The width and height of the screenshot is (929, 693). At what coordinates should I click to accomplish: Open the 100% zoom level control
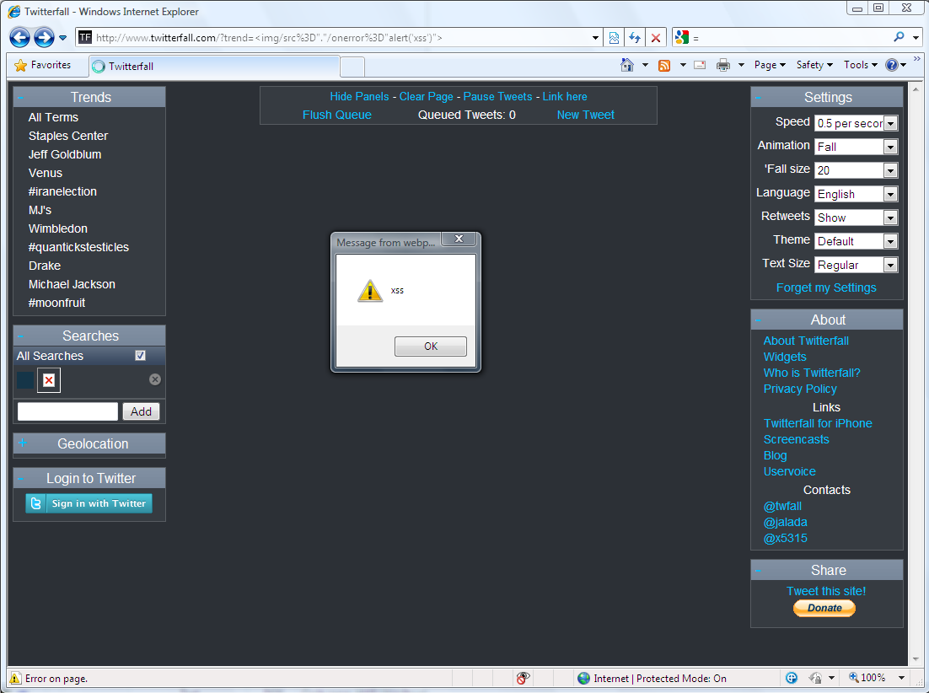point(877,678)
